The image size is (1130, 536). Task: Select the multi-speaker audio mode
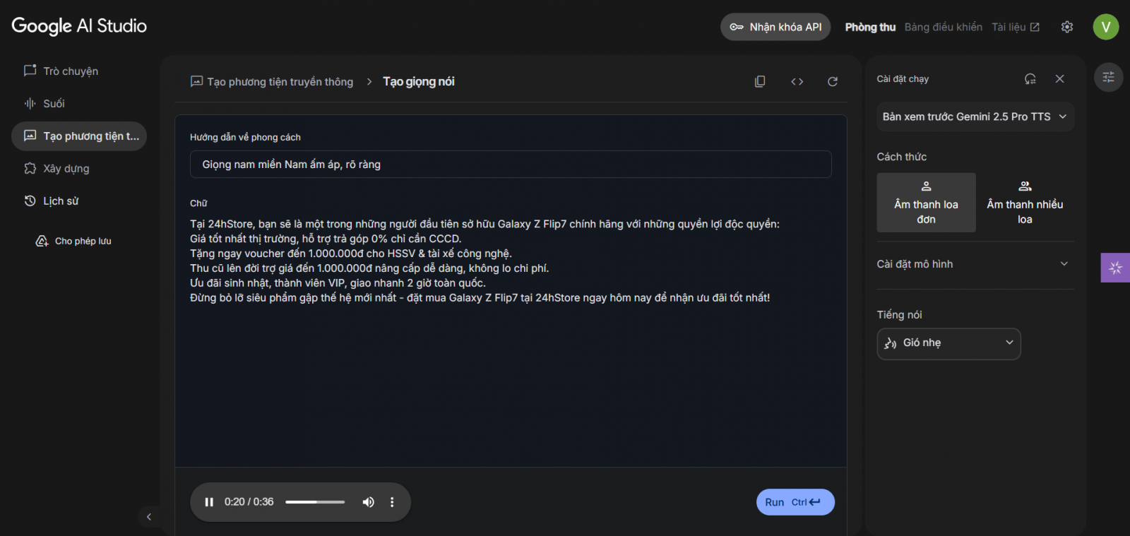click(x=1025, y=203)
